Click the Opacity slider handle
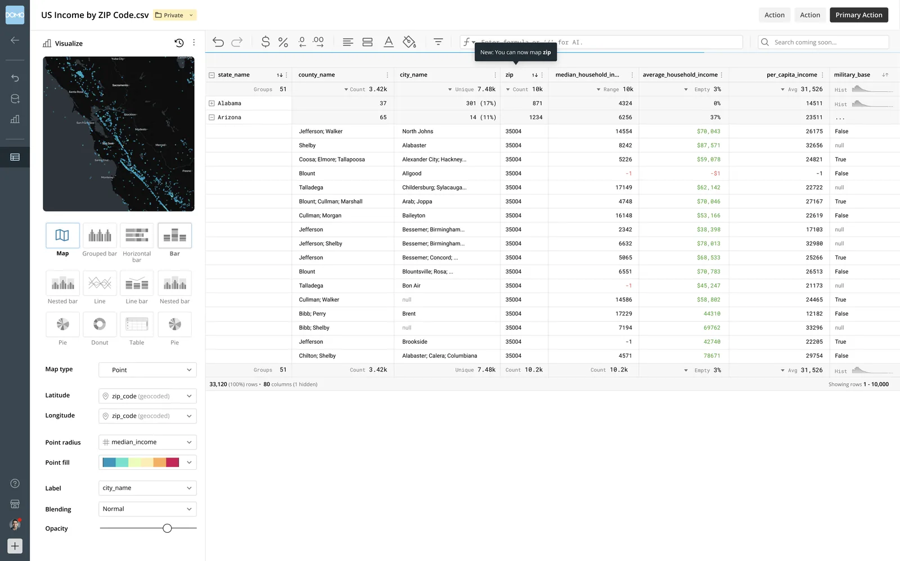This screenshot has width=900, height=561. [x=167, y=528]
